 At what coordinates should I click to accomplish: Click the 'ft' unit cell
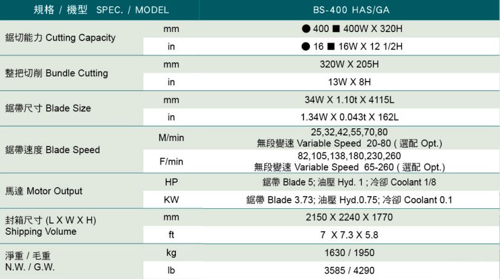click(171, 235)
